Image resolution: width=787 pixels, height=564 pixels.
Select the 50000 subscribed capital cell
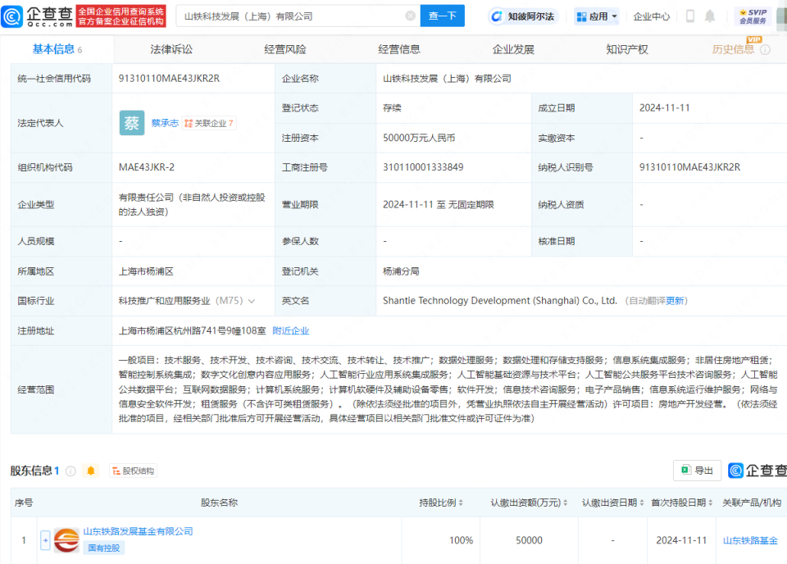529,540
